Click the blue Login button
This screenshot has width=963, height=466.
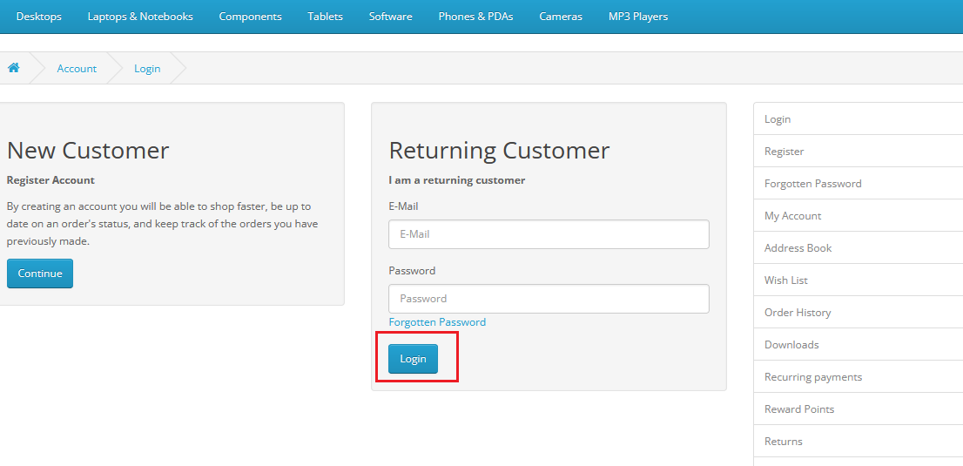click(413, 359)
